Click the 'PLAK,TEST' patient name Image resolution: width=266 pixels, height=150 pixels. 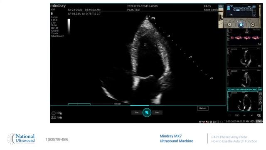(134, 10)
